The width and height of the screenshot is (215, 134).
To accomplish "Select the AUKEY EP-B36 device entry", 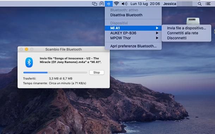I will click(133, 33).
